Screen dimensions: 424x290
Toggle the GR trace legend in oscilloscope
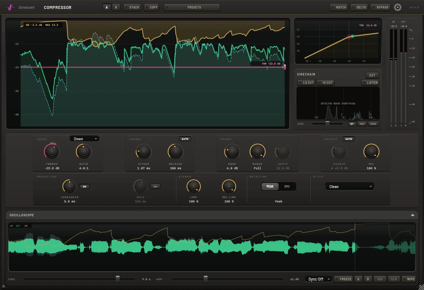[26, 226]
